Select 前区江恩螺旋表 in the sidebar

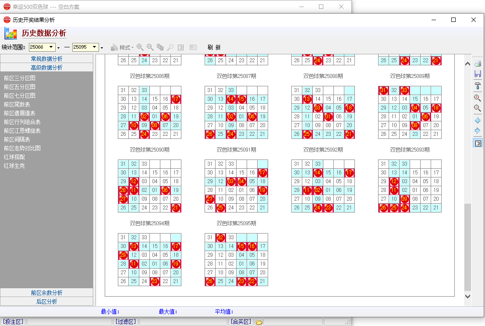(x=22, y=131)
